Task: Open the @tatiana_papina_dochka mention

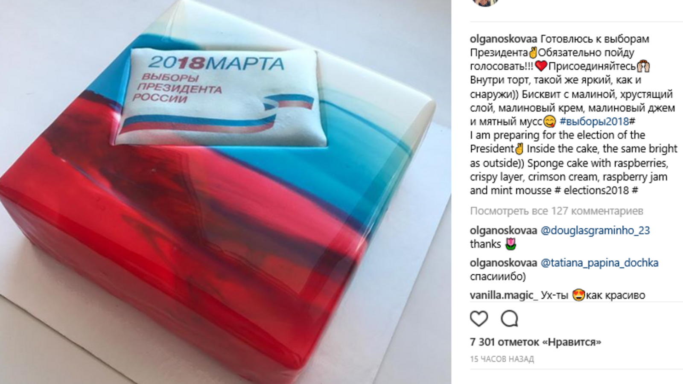Action: pyautogui.click(x=599, y=263)
